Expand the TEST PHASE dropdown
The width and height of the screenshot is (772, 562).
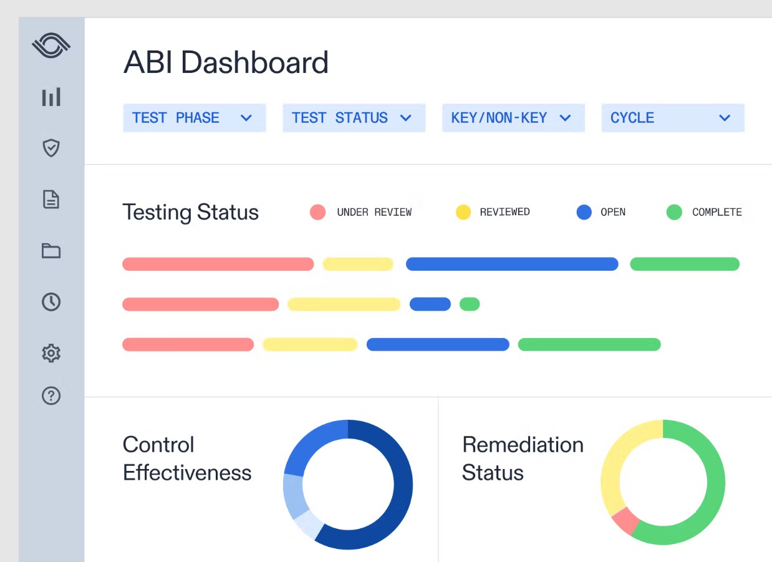(x=194, y=118)
